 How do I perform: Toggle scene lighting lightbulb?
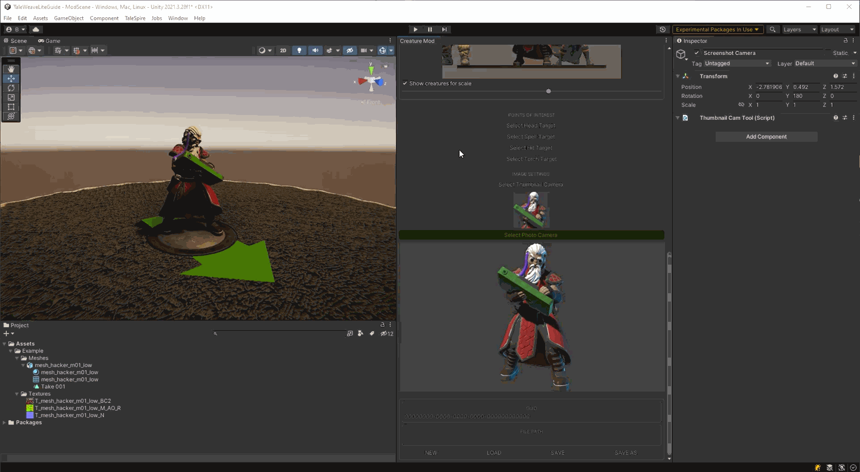pyautogui.click(x=299, y=51)
